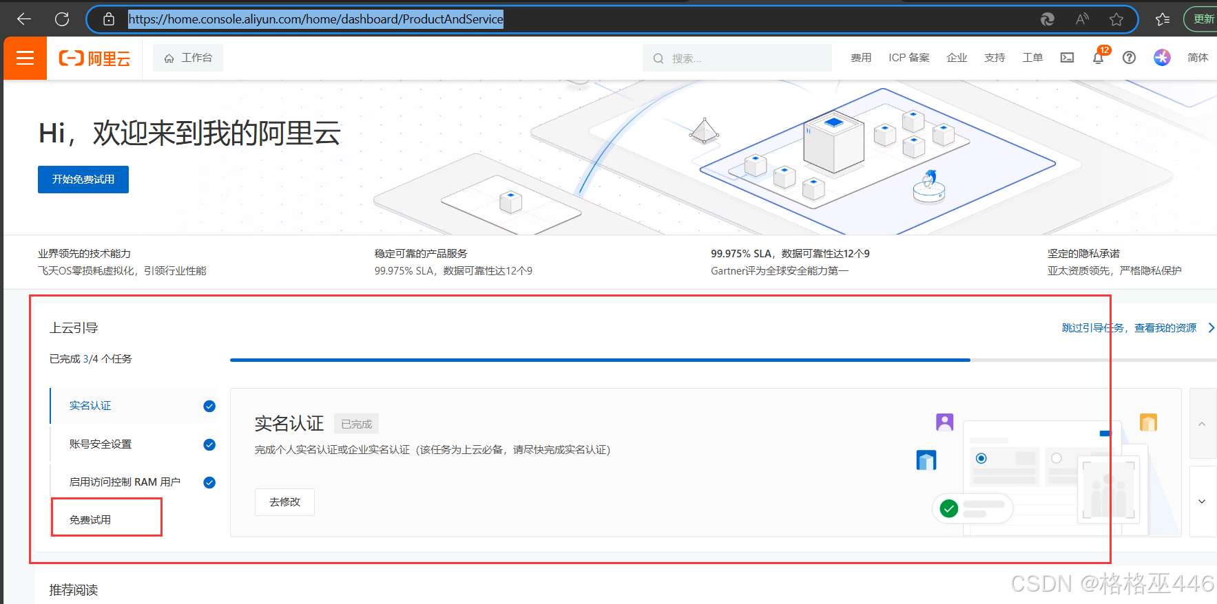This screenshot has height=604, width=1217.
Task: Bookmark this page with the star icon
Action: coord(1116,19)
